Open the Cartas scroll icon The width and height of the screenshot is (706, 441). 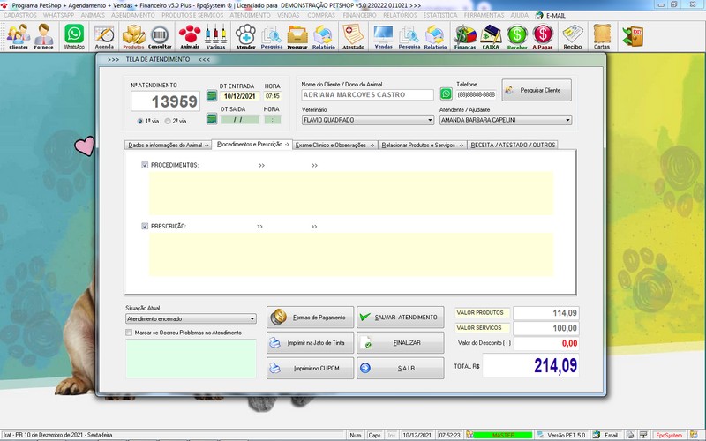click(x=602, y=36)
